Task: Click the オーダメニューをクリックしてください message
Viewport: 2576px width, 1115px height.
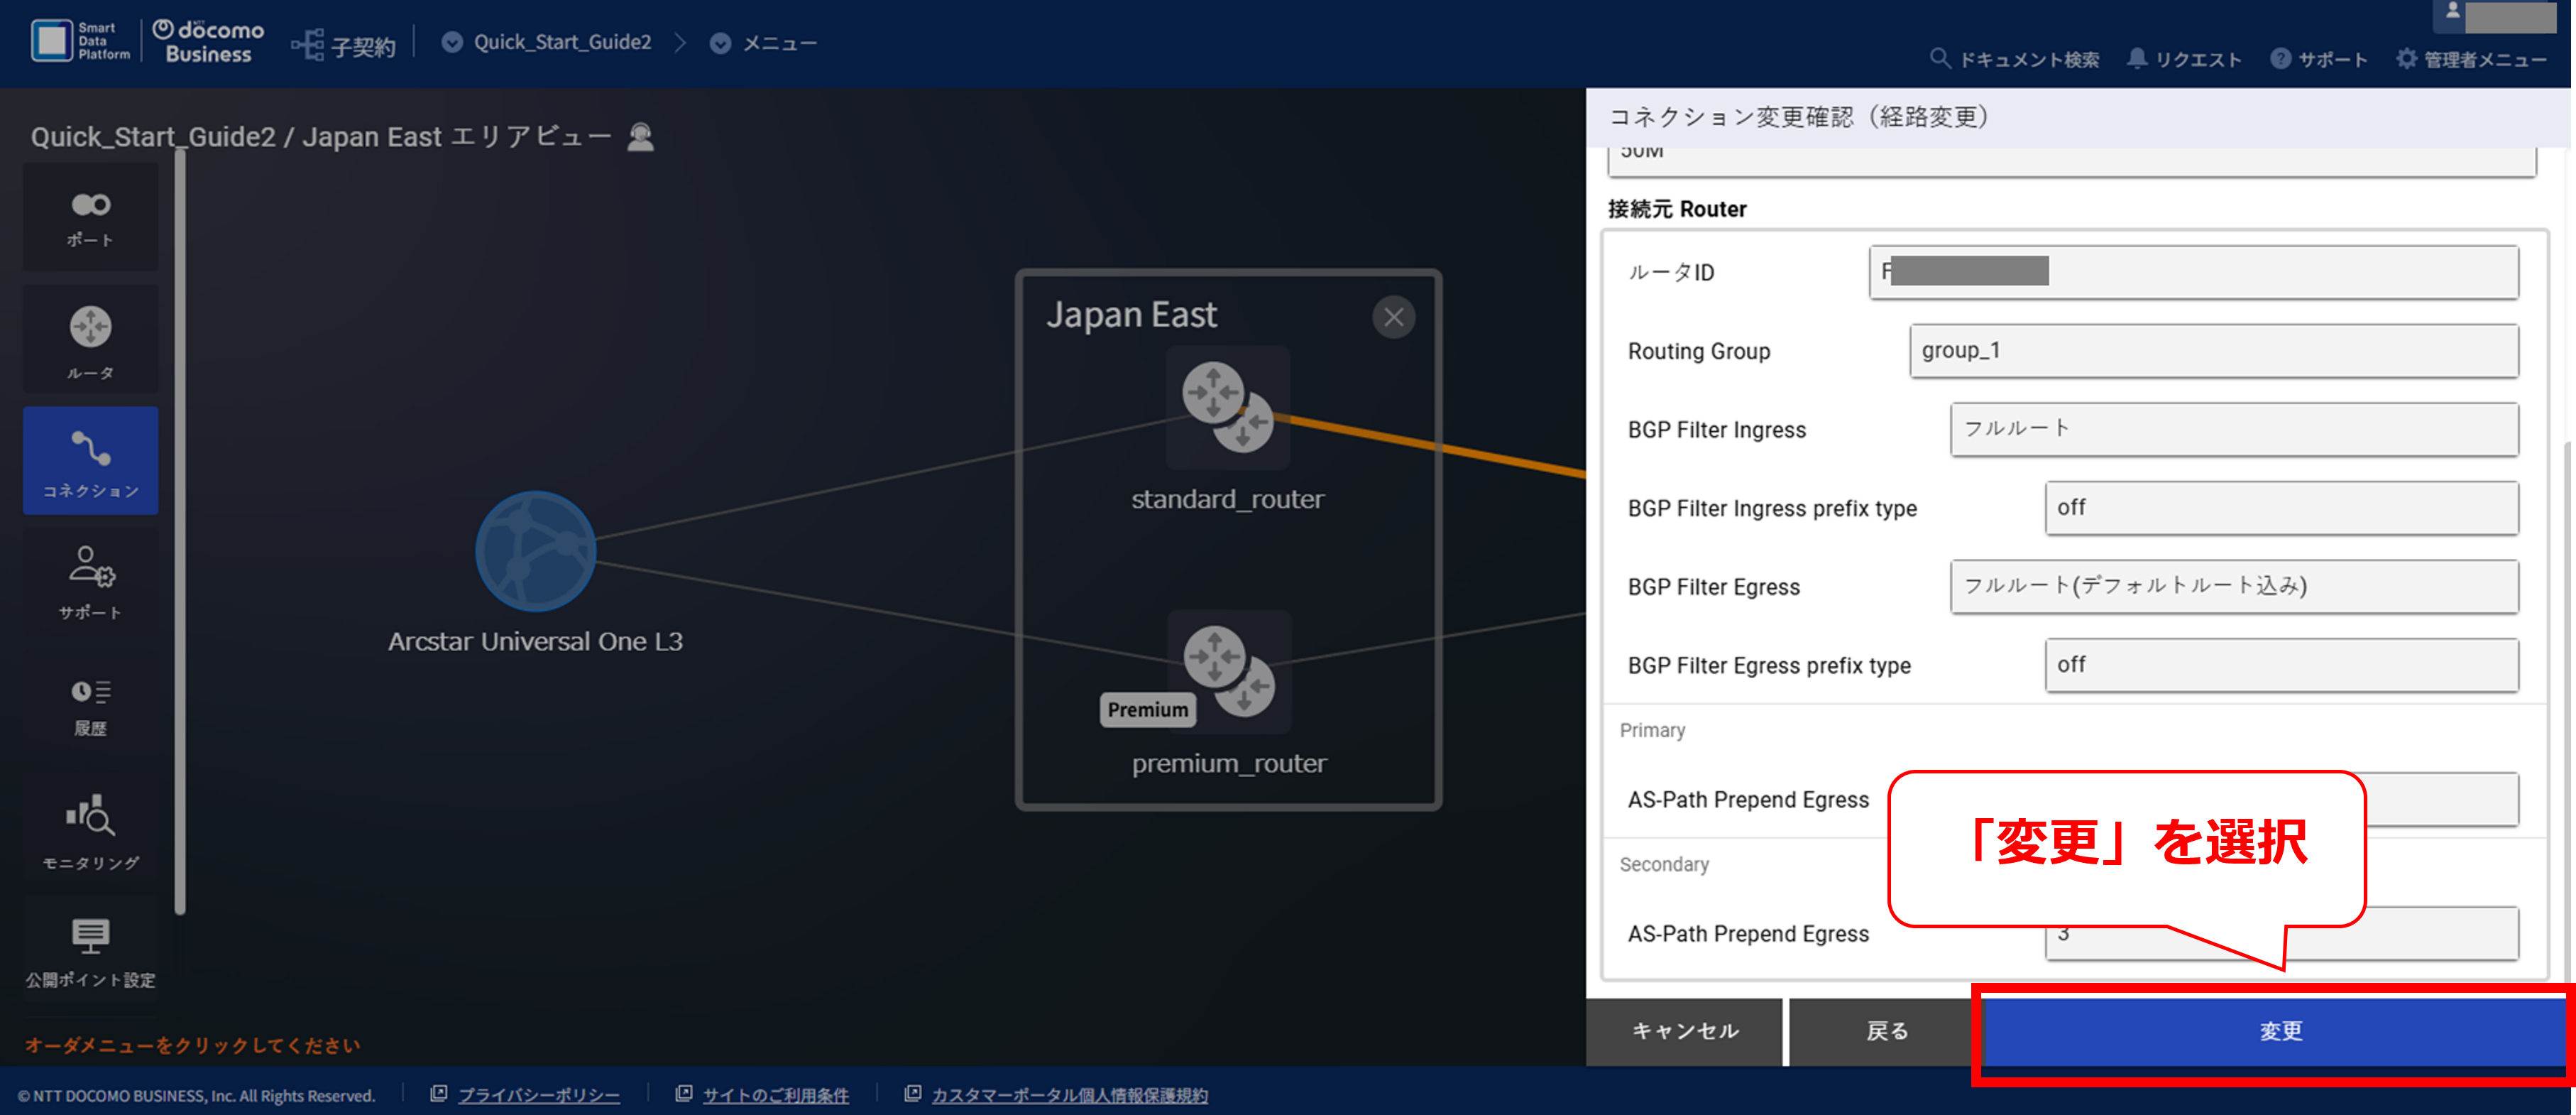Action: [x=192, y=1045]
